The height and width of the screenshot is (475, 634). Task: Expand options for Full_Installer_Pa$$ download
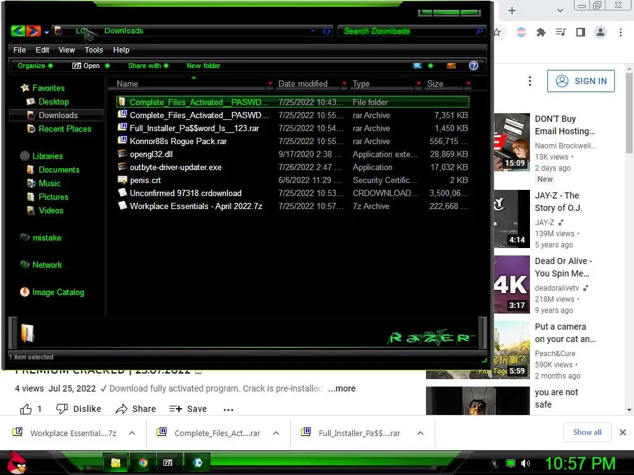click(x=420, y=433)
